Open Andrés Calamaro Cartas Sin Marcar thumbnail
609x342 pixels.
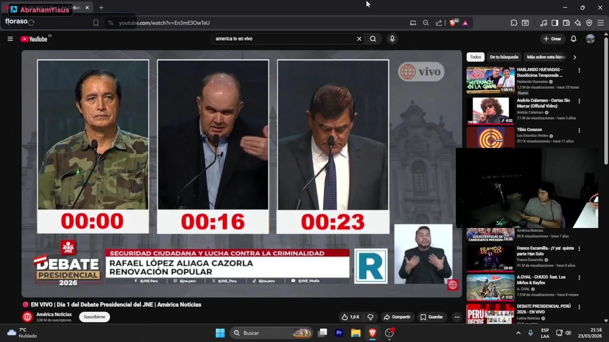[490, 111]
